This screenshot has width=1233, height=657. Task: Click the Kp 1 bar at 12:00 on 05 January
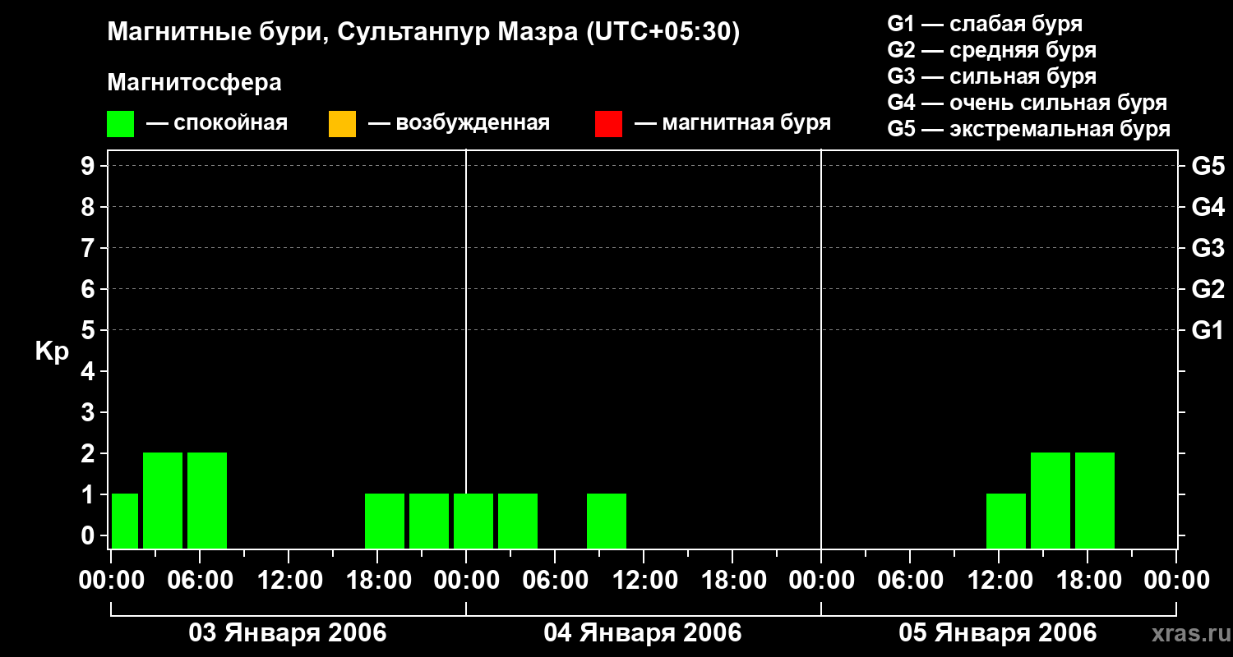tap(1006, 521)
